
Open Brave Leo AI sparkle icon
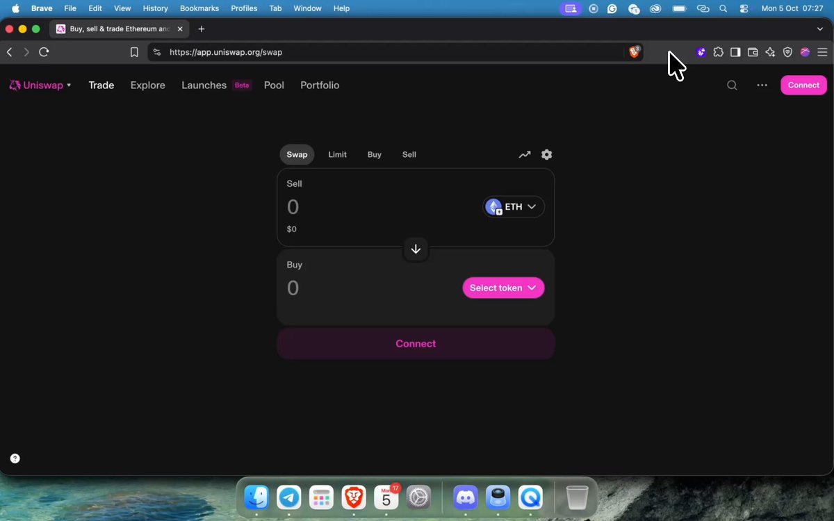770,52
